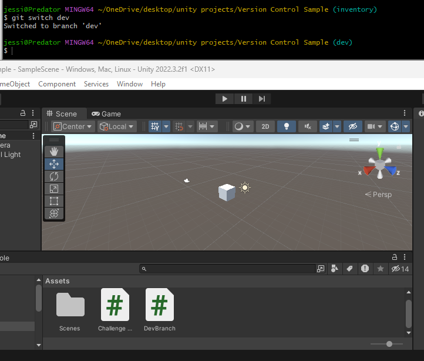This screenshot has width=424, height=361.
Task: Click the red X axis of orientation gizmo
Action: coord(369,171)
